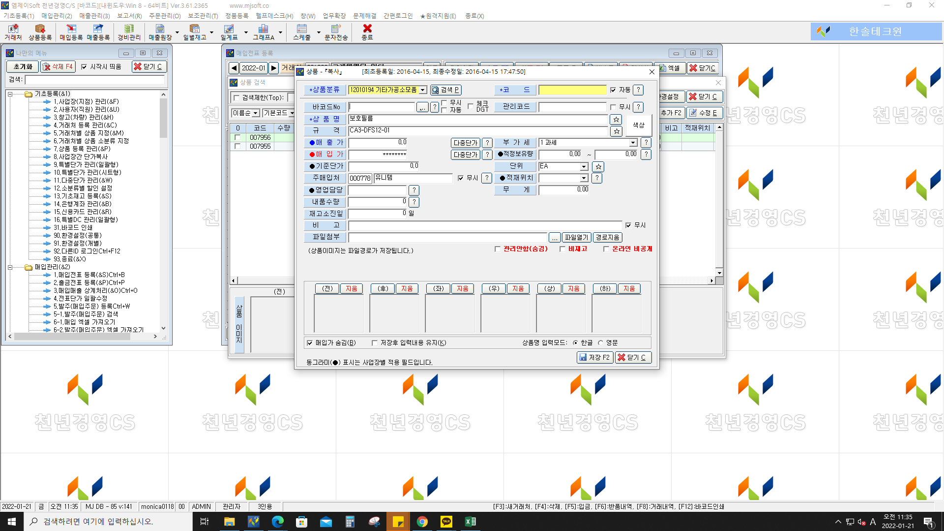944x531 pixels.
Task: Toggle the 자동 code checkbox
Action: (613, 90)
